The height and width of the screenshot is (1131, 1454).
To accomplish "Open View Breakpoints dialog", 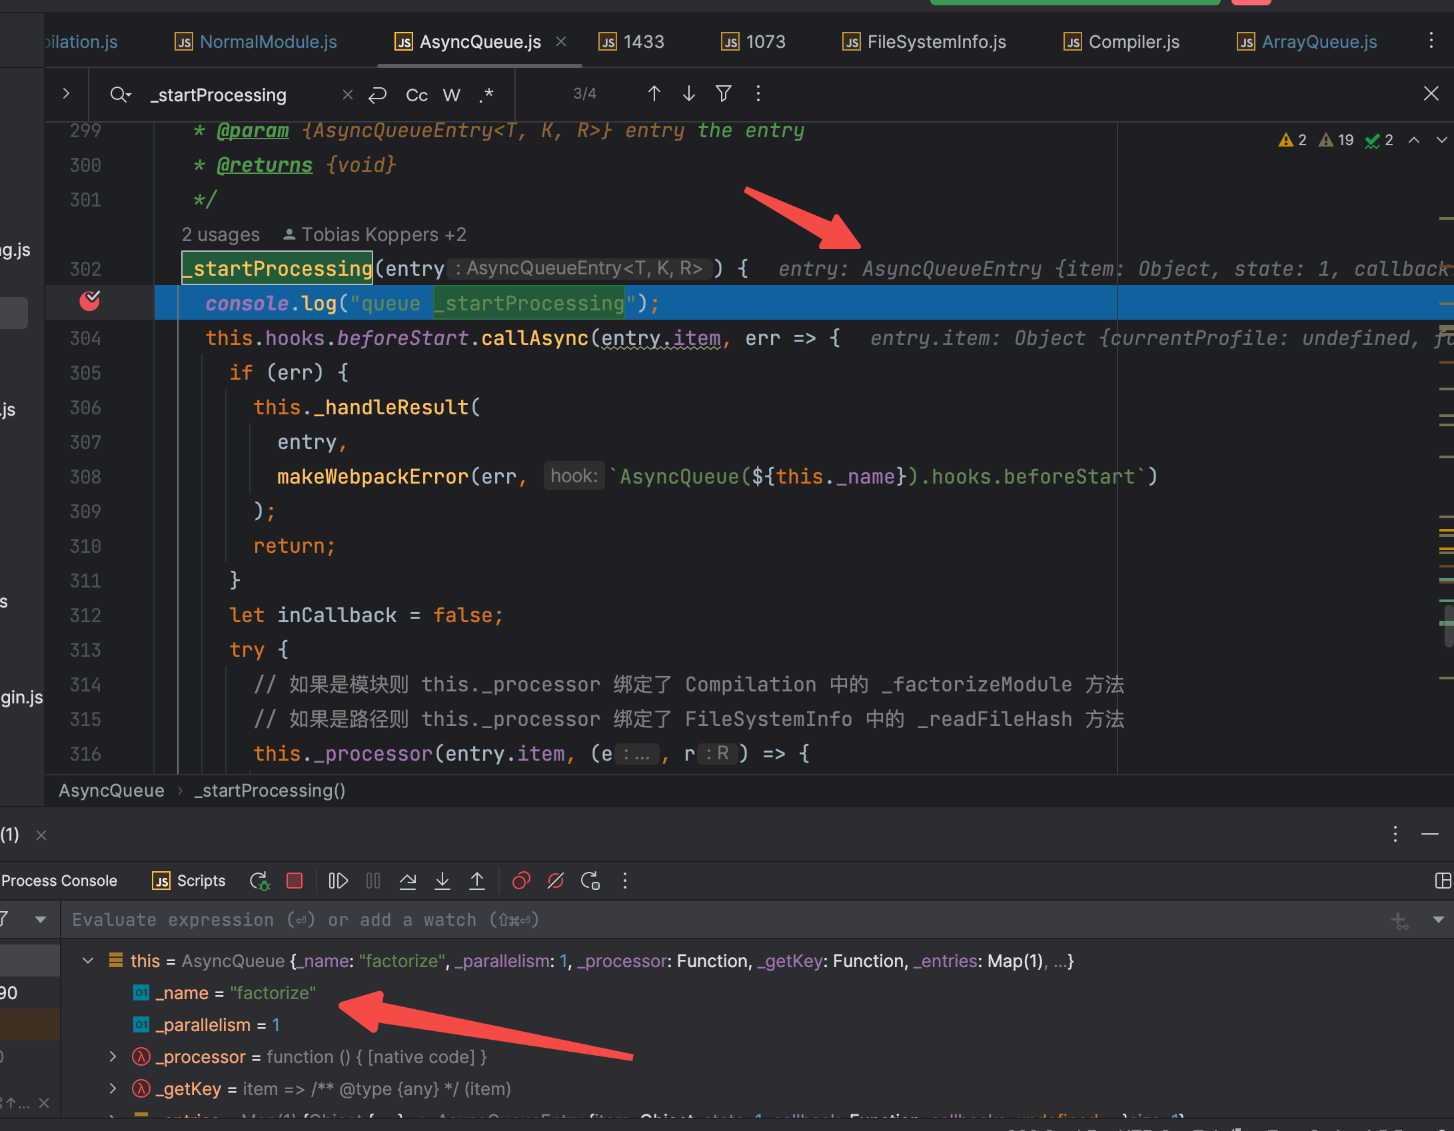I will pos(521,881).
